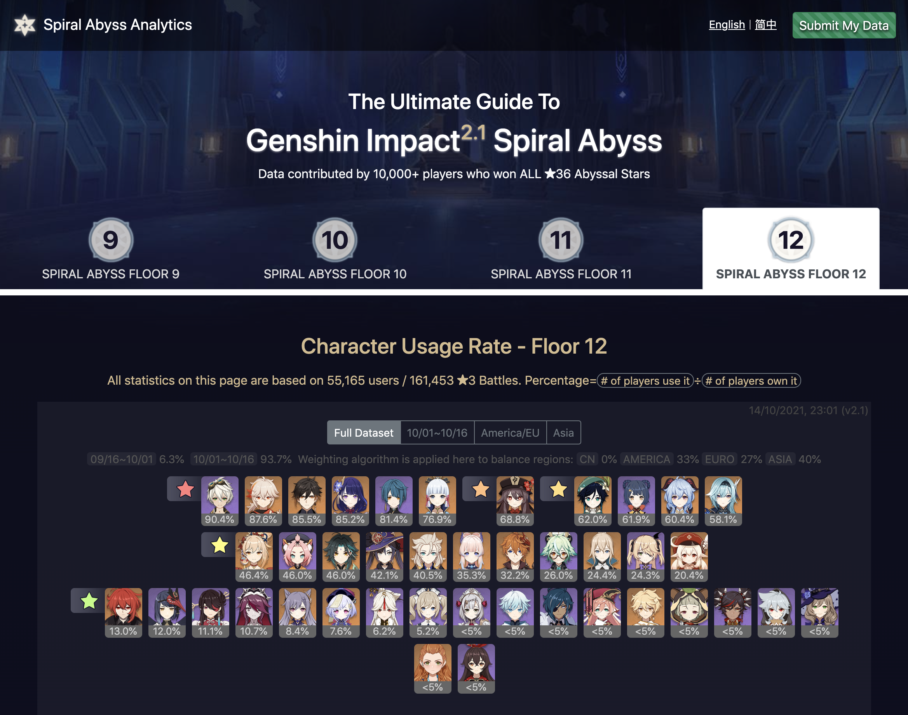908x715 pixels.
Task: Switch to Spiral Abyss Floor 11 tab label
Action: tap(561, 274)
